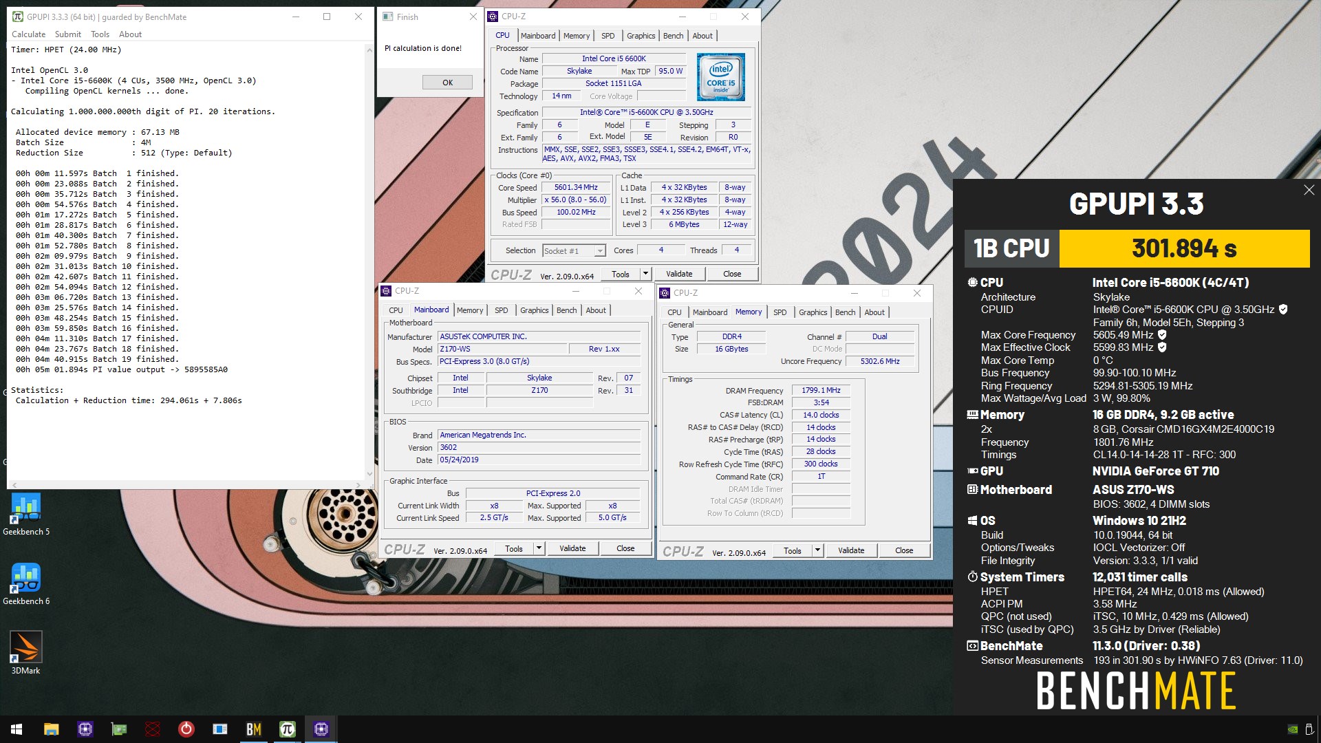Open the Geekbench 6 desktop shortcut
Screen dimensions: 1321x743
[x=25, y=584]
